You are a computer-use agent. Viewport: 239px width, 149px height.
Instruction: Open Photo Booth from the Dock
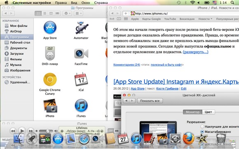click(149, 139)
